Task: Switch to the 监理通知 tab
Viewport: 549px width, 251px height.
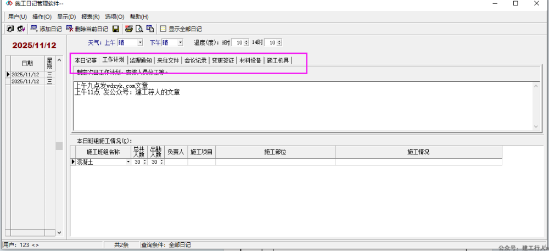Action: point(141,60)
